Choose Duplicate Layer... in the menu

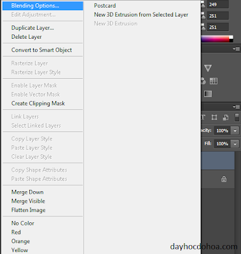coord(32,28)
